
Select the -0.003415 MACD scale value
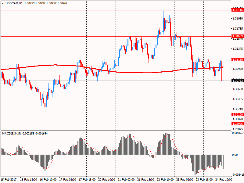click(238, 175)
